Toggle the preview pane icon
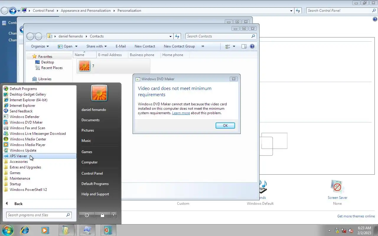Viewport: 378px width, 236px height. point(244,46)
